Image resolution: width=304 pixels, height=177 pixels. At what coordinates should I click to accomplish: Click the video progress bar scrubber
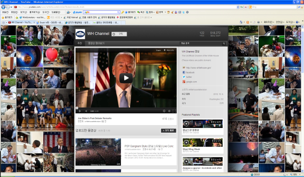[x=77, y=108]
